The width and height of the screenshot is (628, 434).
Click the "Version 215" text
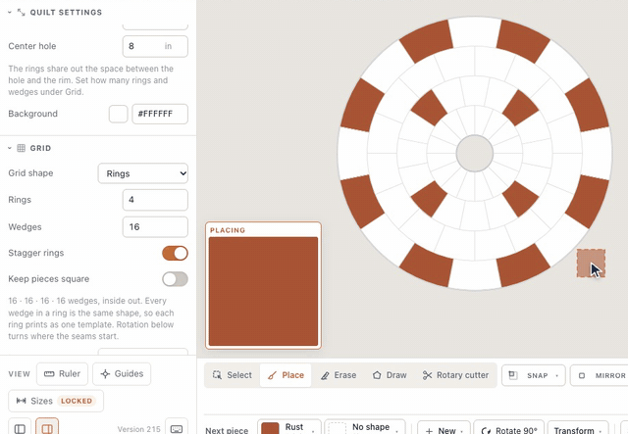pos(138,429)
